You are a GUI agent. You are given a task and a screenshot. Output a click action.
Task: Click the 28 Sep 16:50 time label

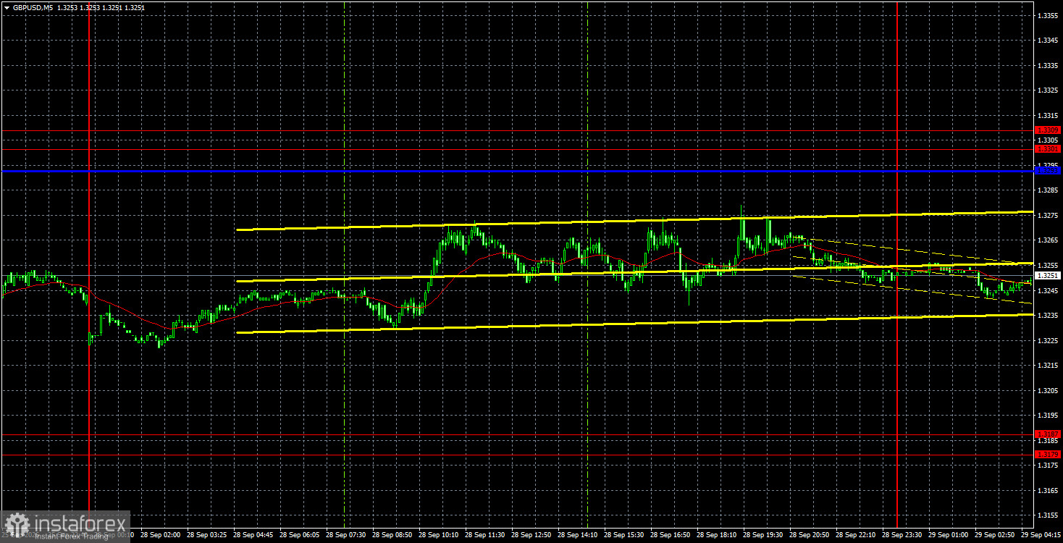click(x=668, y=535)
